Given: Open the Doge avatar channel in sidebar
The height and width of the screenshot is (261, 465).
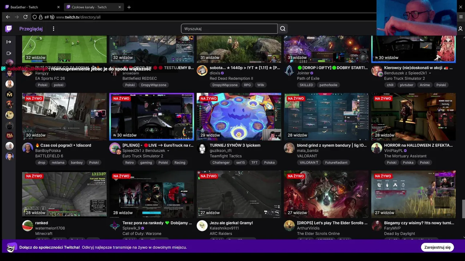Looking at the screenshot, I should tap(9, 115).
